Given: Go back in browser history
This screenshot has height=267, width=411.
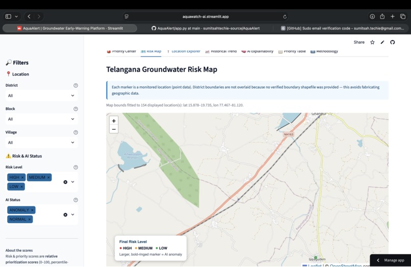Looking at the screenshot, I should click(29, 16).
